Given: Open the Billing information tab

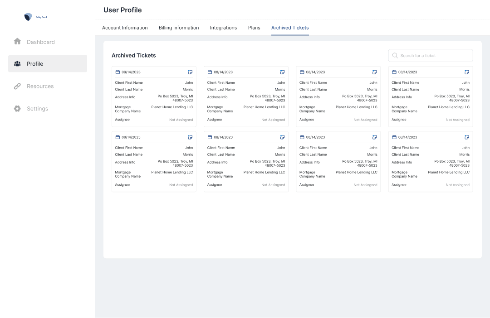Looking at the screenshot, I should (178, 28).
